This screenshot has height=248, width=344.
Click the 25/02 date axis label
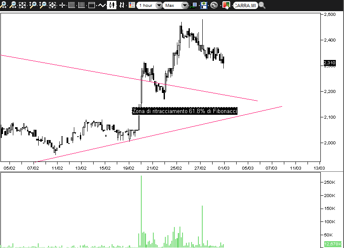(x=176, y=168)
